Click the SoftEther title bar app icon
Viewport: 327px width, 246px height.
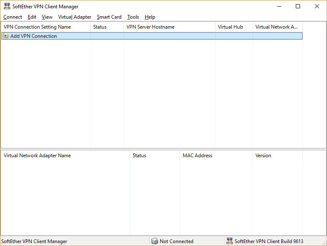coord(7,7)
